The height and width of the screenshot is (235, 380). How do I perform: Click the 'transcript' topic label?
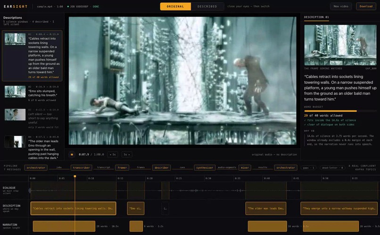point(104,167)
